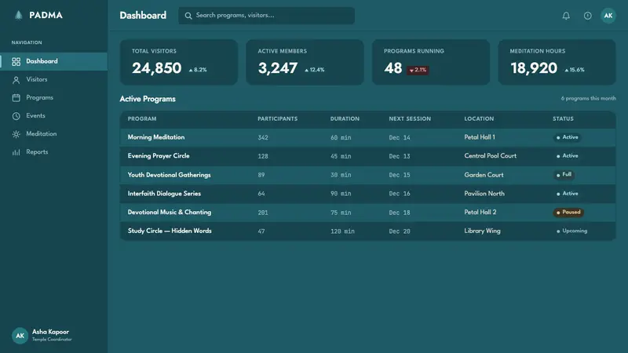Click Library Wing location cell
The width and height of the screenshot is (628, 353).
[482, 231]
